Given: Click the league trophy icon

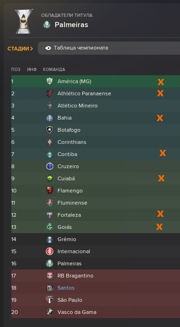Looking at the screenshot, I should (x=24, y=21).
